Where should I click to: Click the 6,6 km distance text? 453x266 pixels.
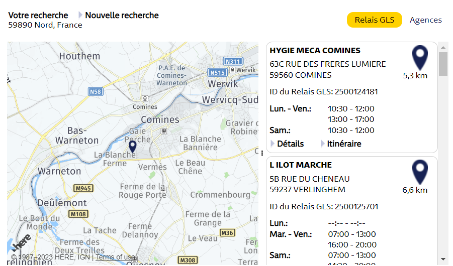click(x=415, y=190)
